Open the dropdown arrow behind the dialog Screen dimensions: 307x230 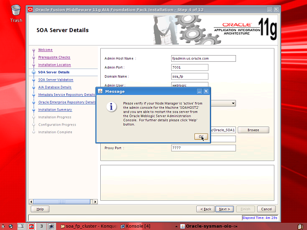click(233, 103)
